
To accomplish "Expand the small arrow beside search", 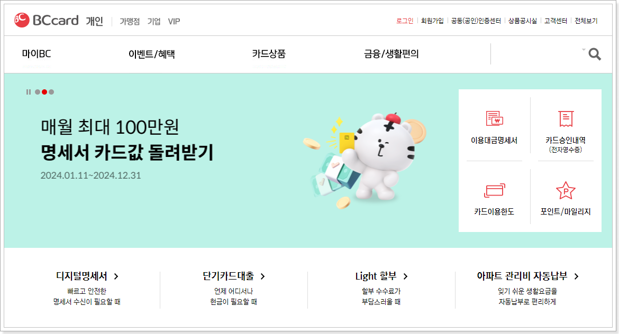I will point(584,50).
